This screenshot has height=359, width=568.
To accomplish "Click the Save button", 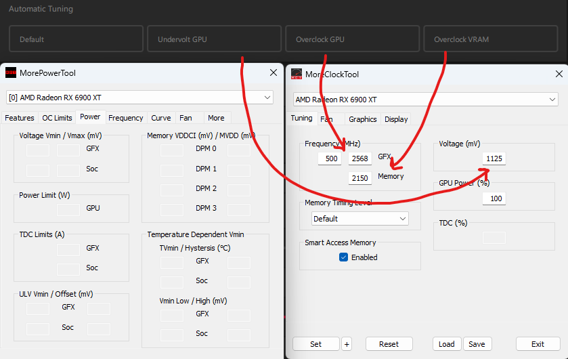I will point(477,344).
